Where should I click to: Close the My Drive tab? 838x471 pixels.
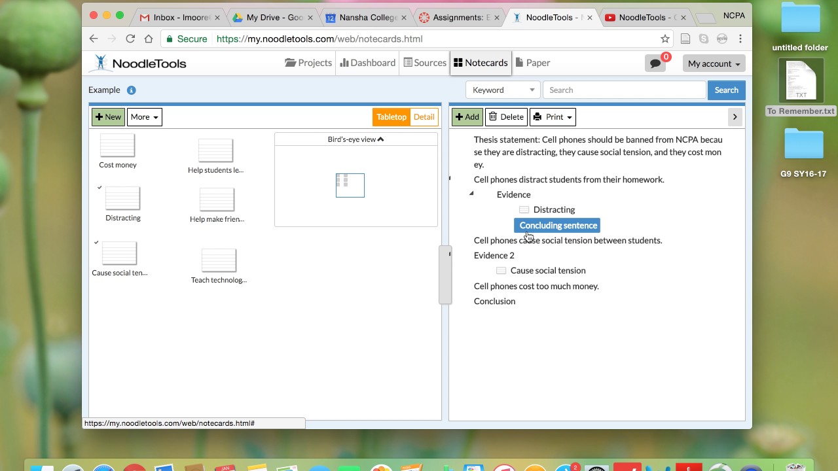[310, 18]
